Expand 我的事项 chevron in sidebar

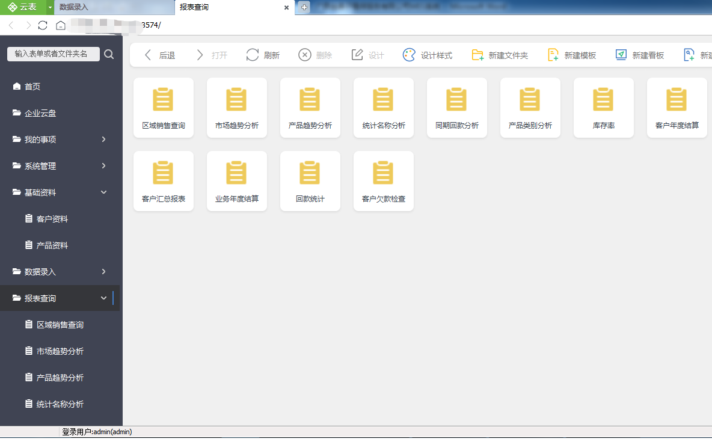point(103,140)
